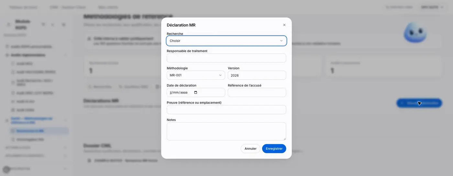Click the Notes text area resize handle
Image resolution: width=453 pixels, height=176 pixels.
tap(284, 139)
